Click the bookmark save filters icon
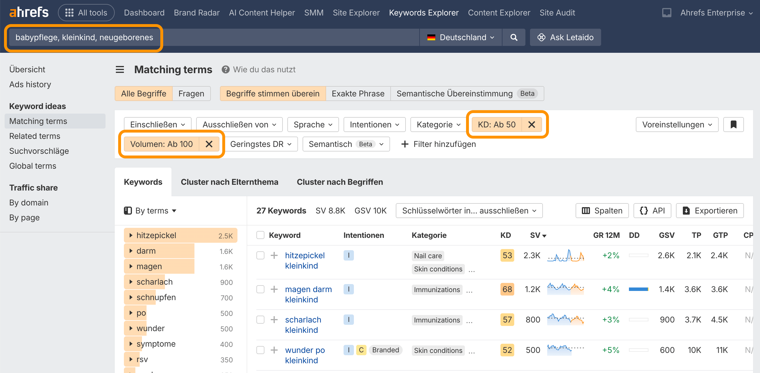The image size is (760, 373). point(733,125)
